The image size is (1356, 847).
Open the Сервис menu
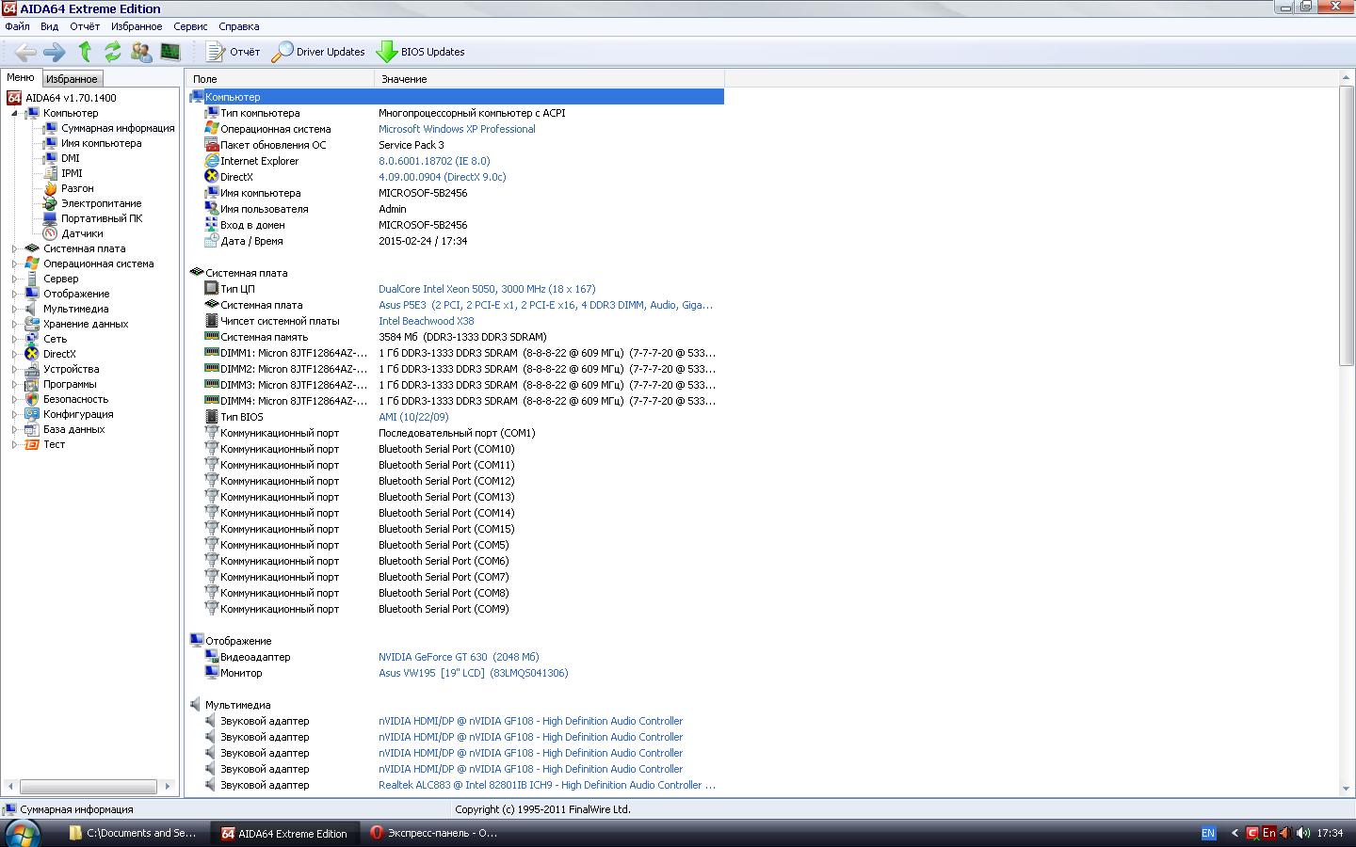click(190, 26)
